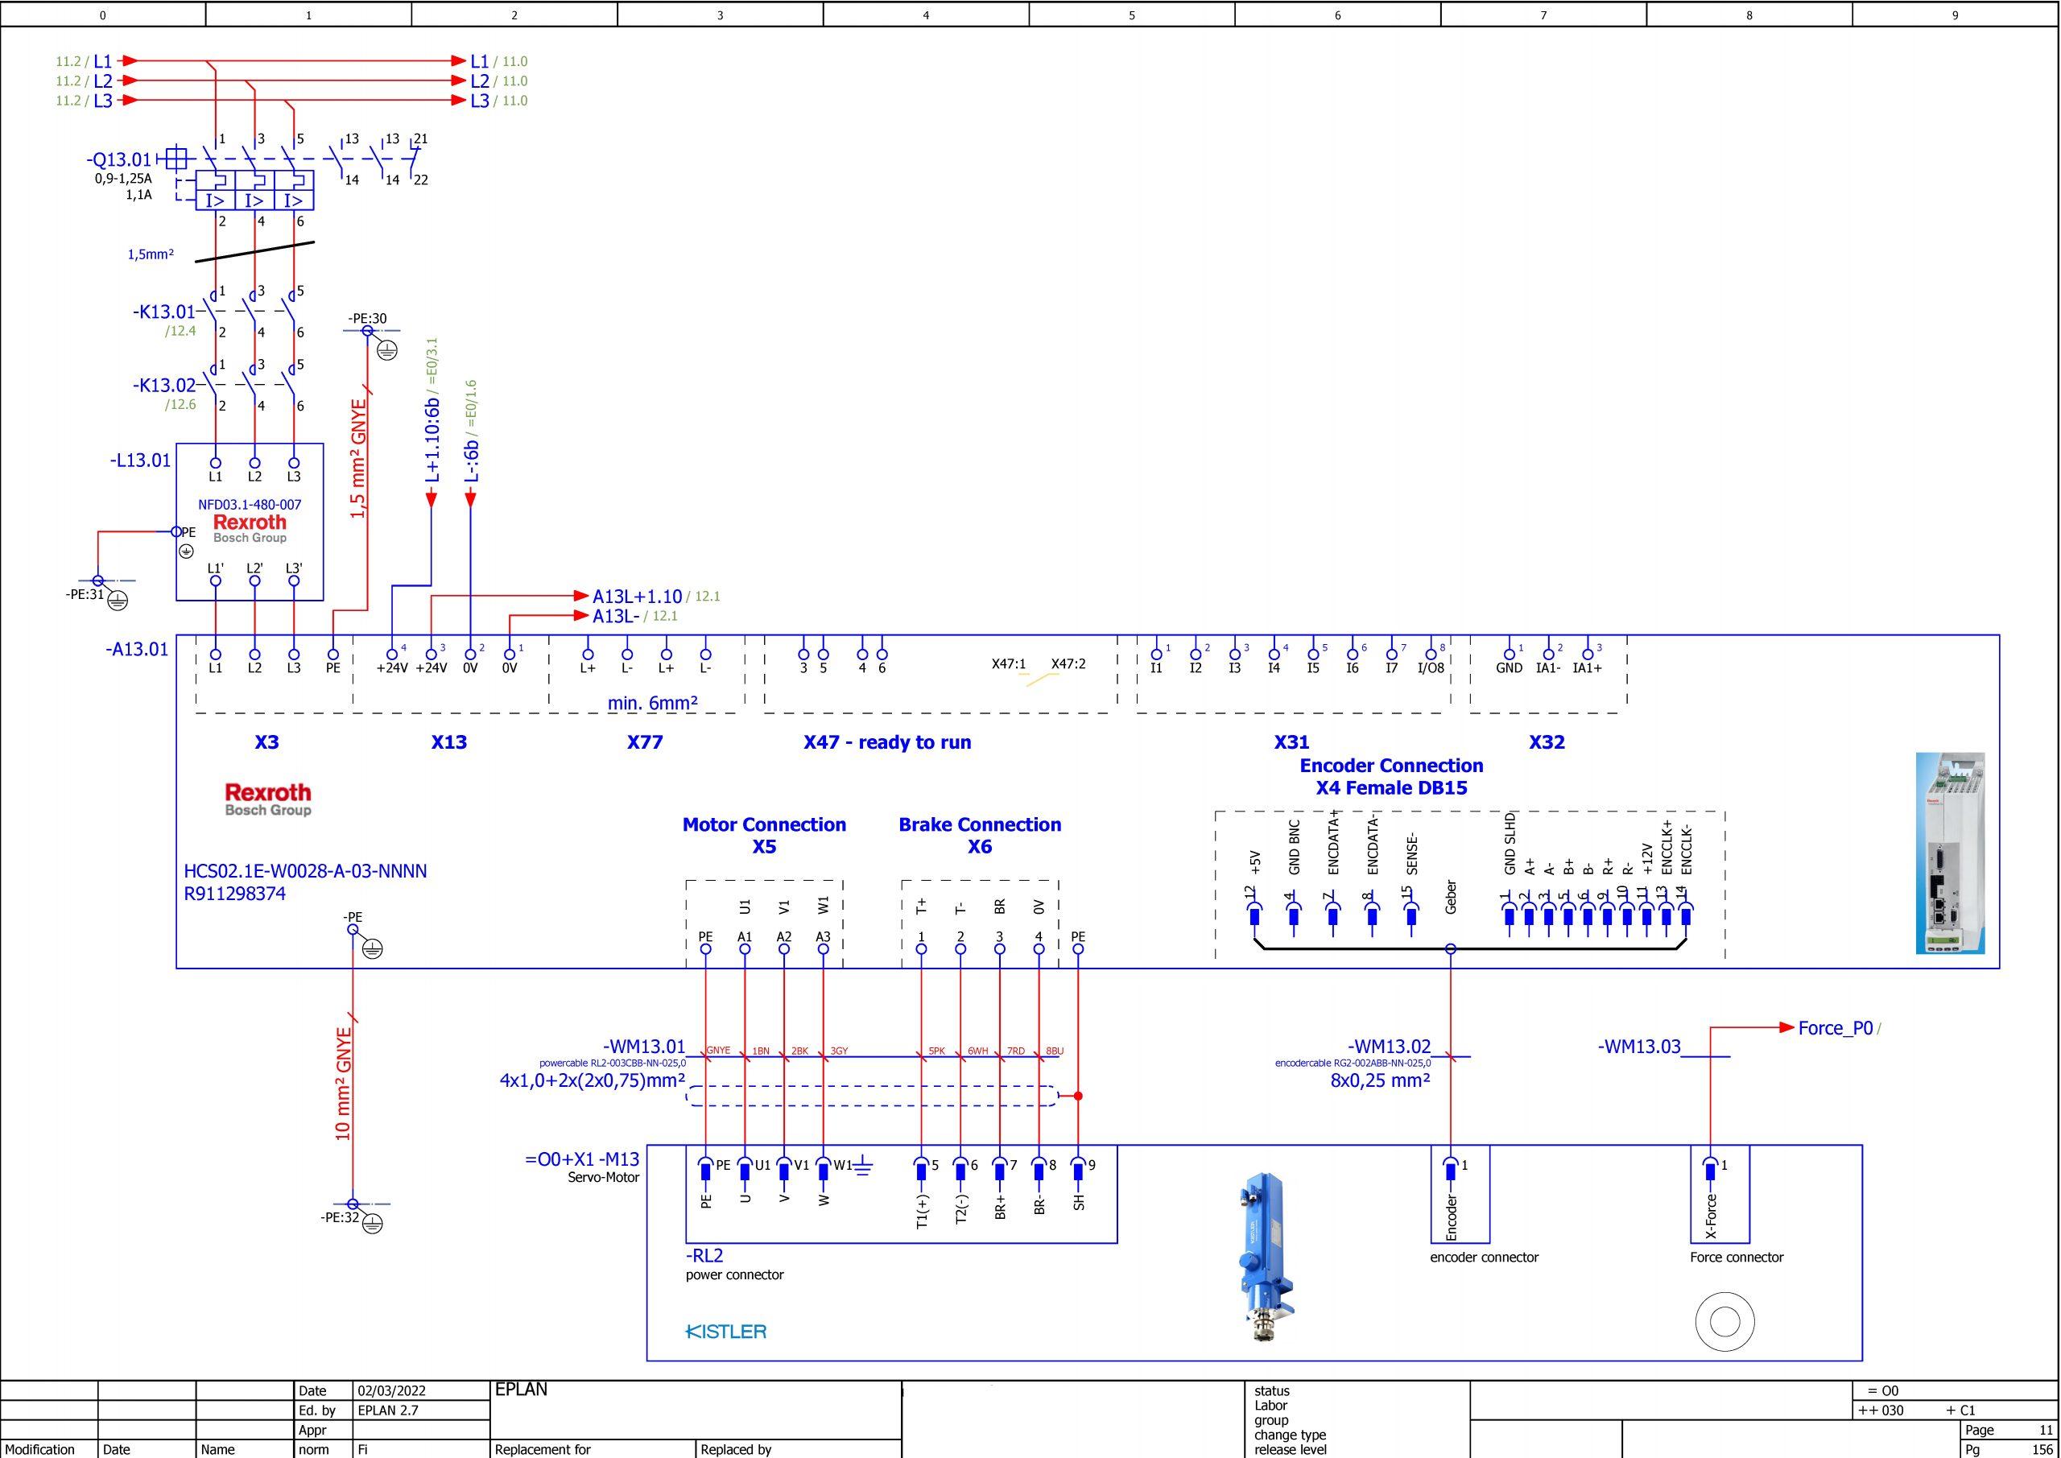Click the min. 6mm² note under X77

653,703
